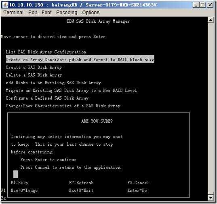
Task: Click the window title bar text
Action: [x=83, y=5]
